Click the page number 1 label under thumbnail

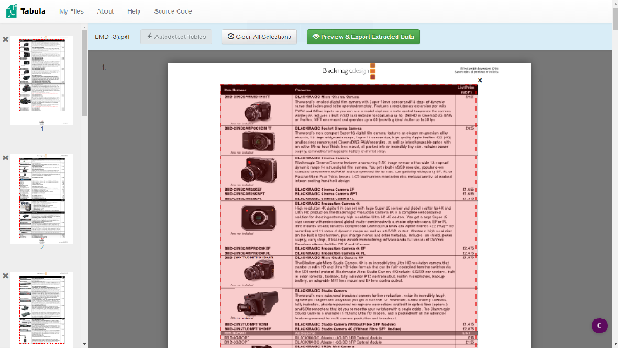42,129
